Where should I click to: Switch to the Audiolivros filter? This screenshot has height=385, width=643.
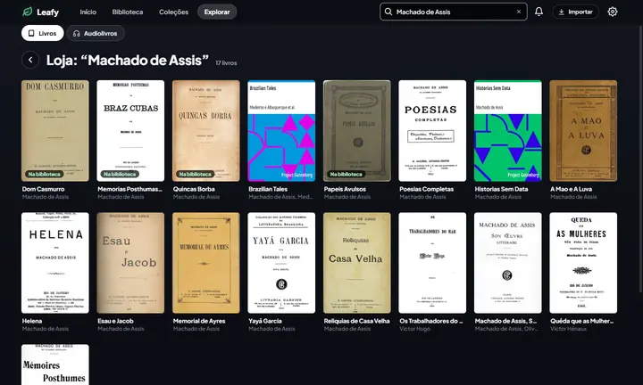click(96, 33)
